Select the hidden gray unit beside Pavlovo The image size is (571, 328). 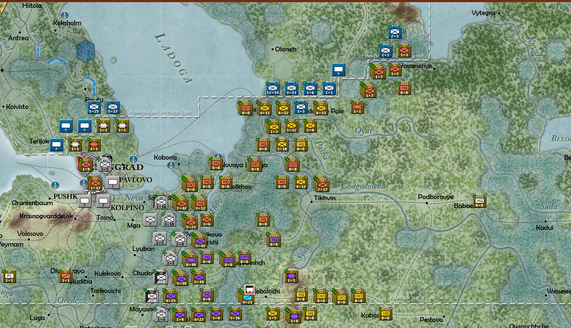pos(113,183)
